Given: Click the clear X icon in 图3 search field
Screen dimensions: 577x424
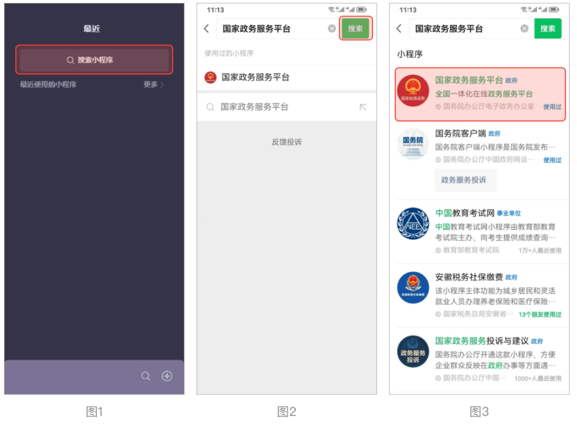Looking at the screenshot, I should [x=524, y=28].
